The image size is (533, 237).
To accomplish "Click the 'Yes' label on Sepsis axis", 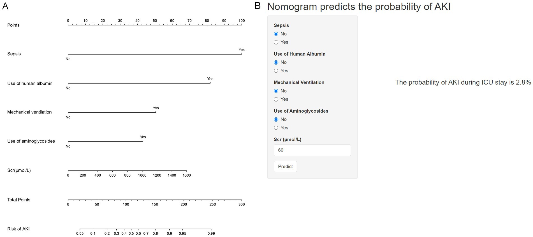I will point(241,50).
